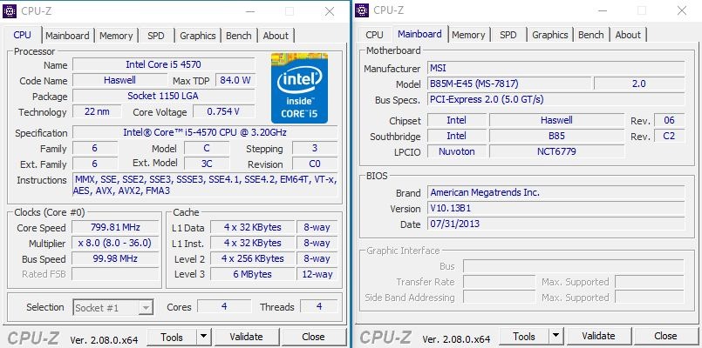This screenshot has width=702, height=348.
Task: Click Manufacturer field MSI
Action: 556,68
